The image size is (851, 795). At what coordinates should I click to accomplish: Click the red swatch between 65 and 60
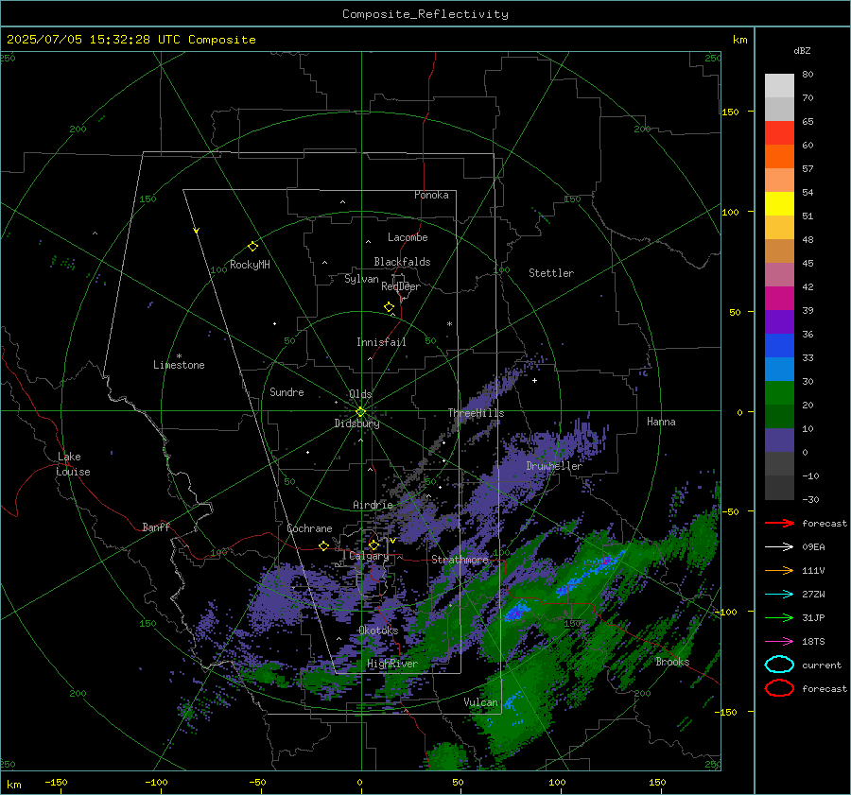[x=779, y=133]
